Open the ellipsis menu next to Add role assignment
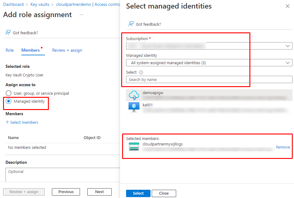The image size is (294, 198). tap(81, 15)
